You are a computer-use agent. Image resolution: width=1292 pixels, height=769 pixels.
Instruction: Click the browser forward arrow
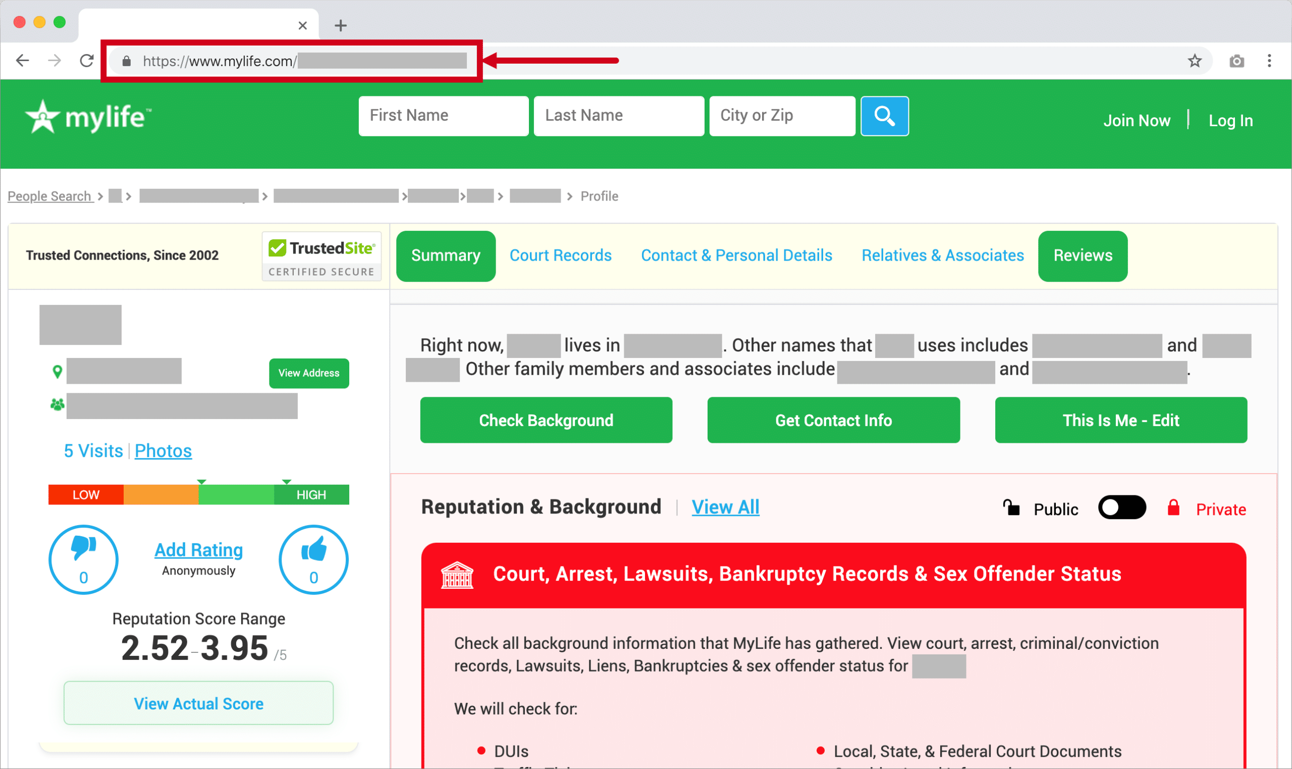click(x=55, y=61)
